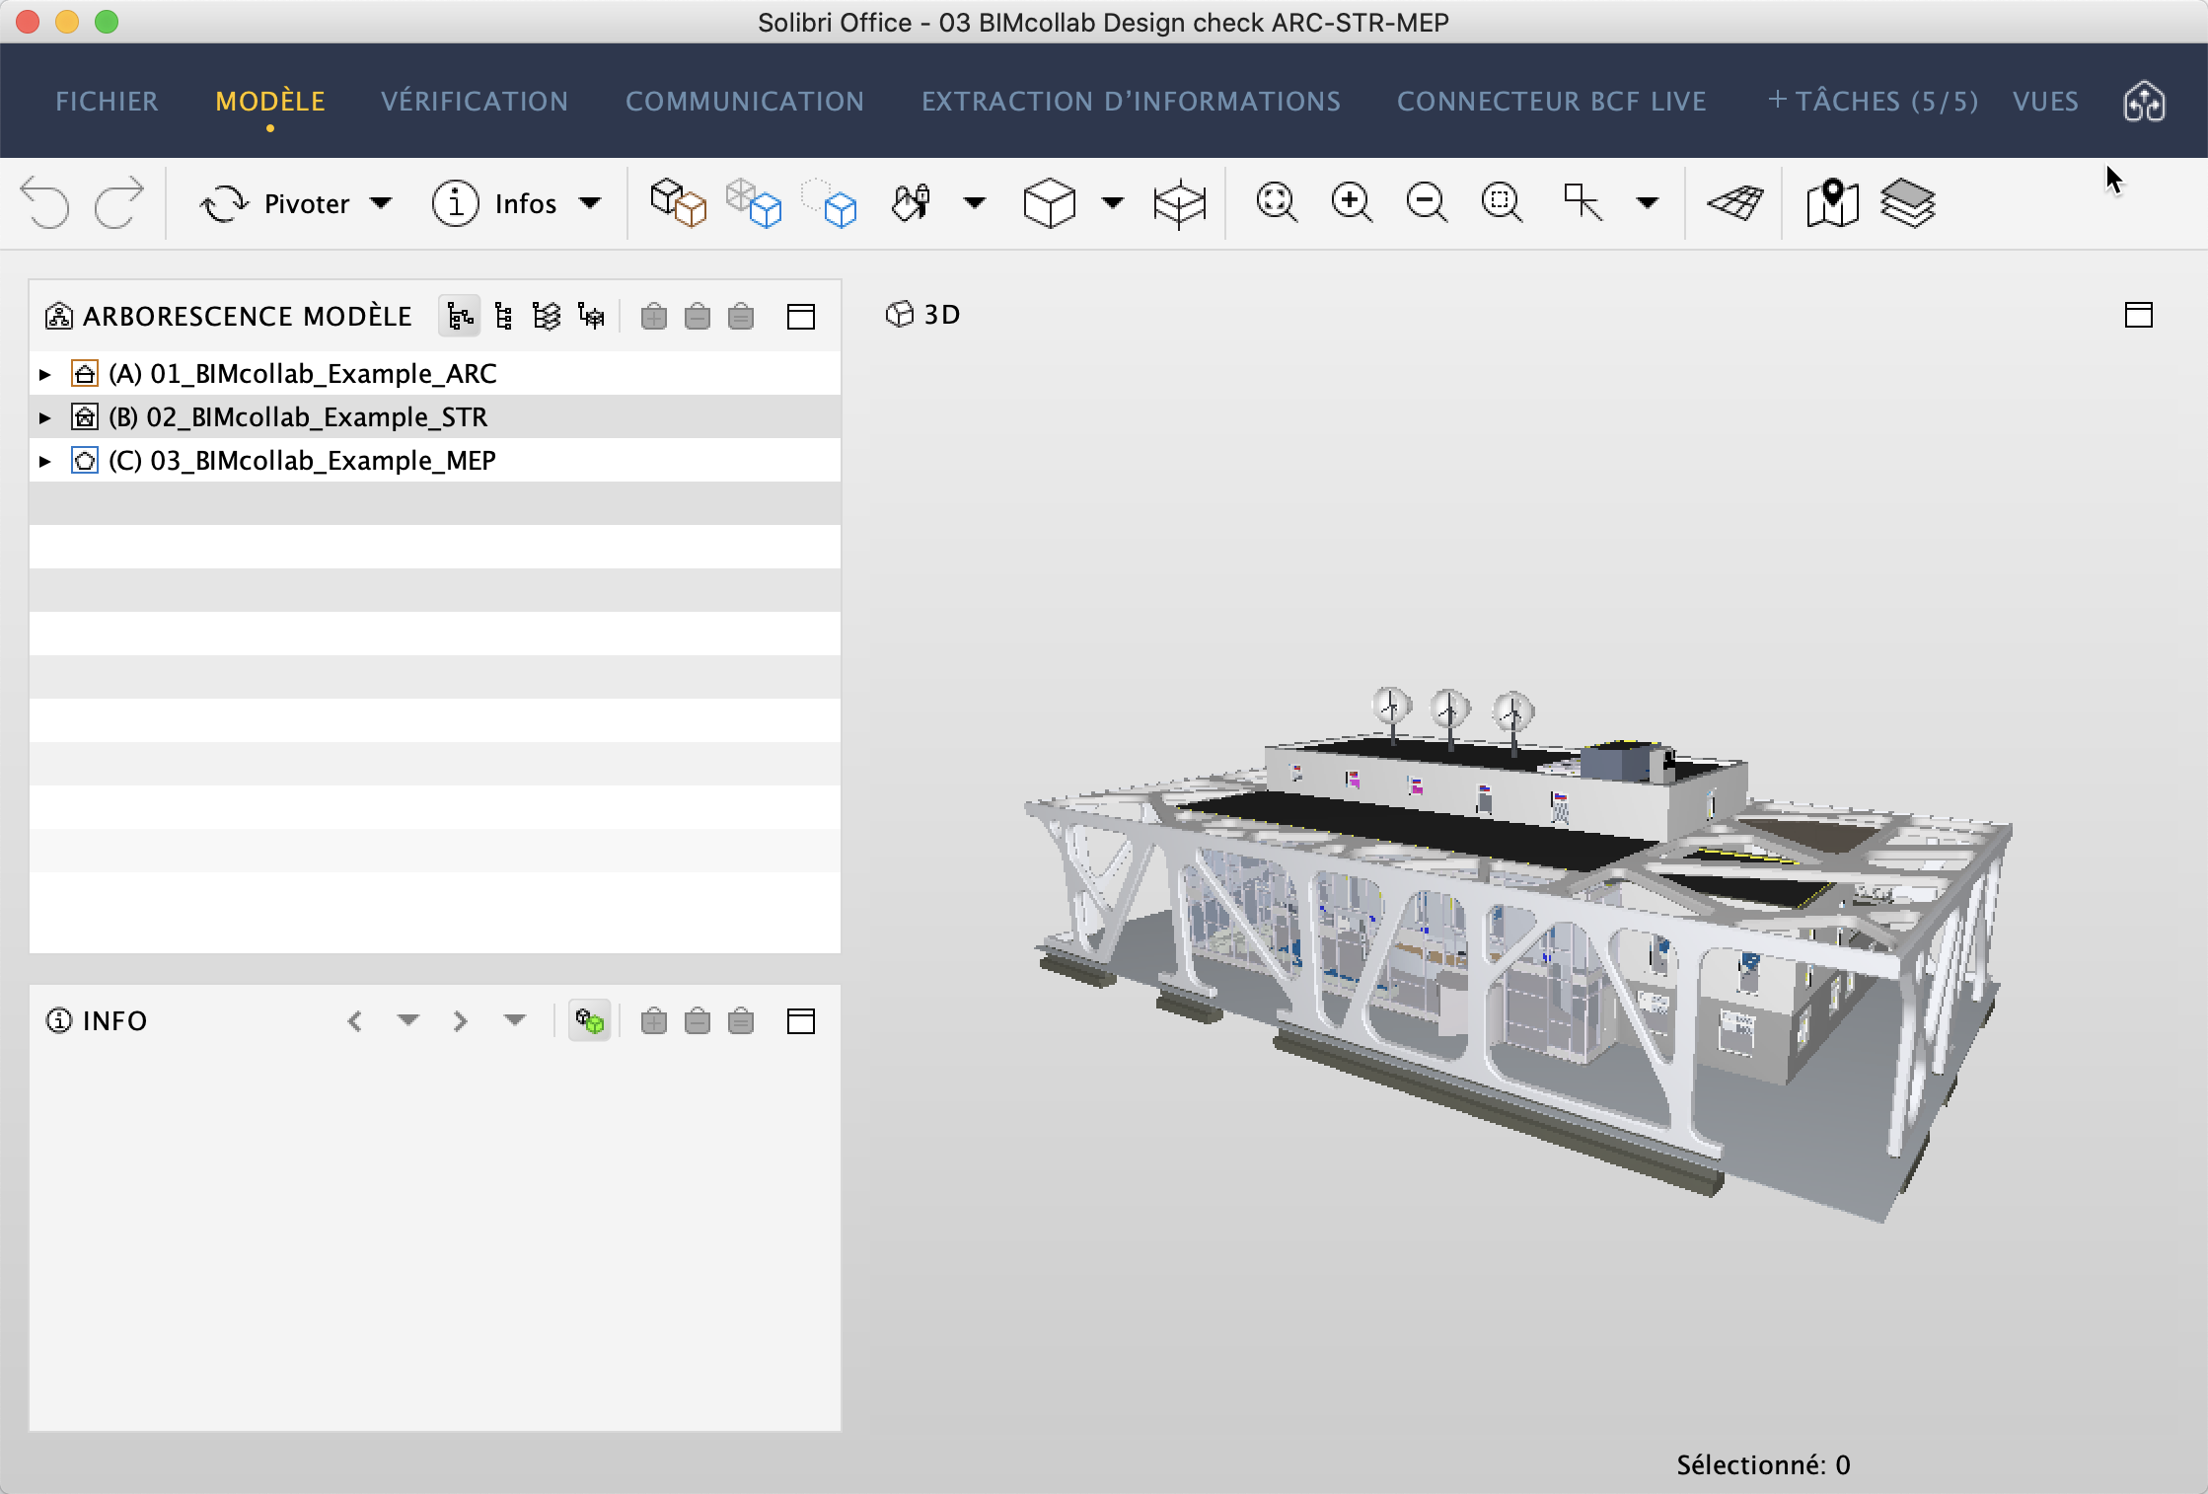Image resolution: width=2208 pixels, height=1494 pixels.
Task: Maximize the 3D view panel
Action: [x=2139, y=315]
